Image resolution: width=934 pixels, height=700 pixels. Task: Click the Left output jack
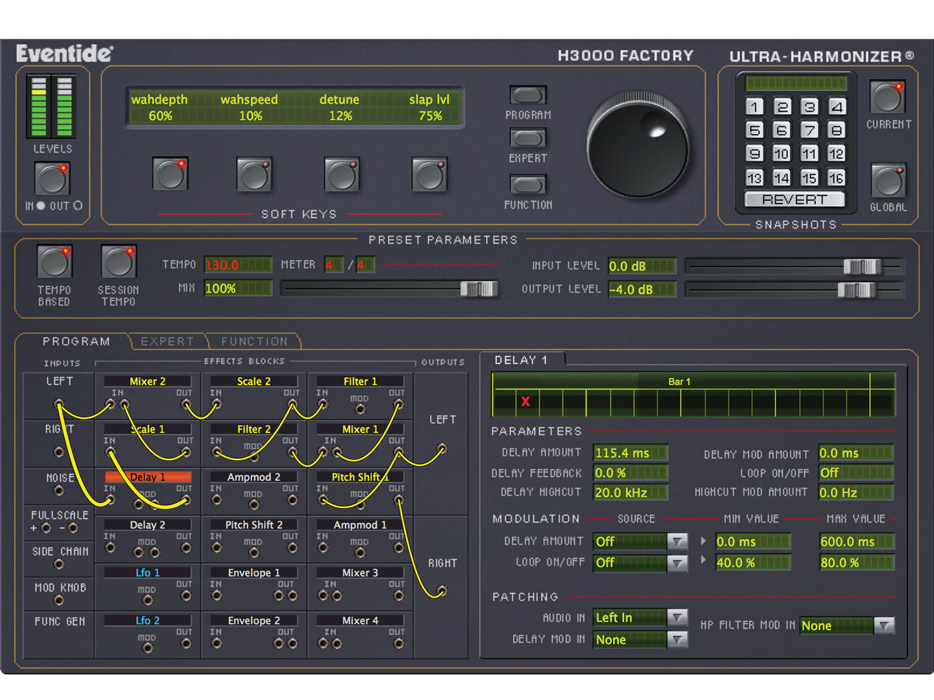pyautogui.click(x=442, y=448)
